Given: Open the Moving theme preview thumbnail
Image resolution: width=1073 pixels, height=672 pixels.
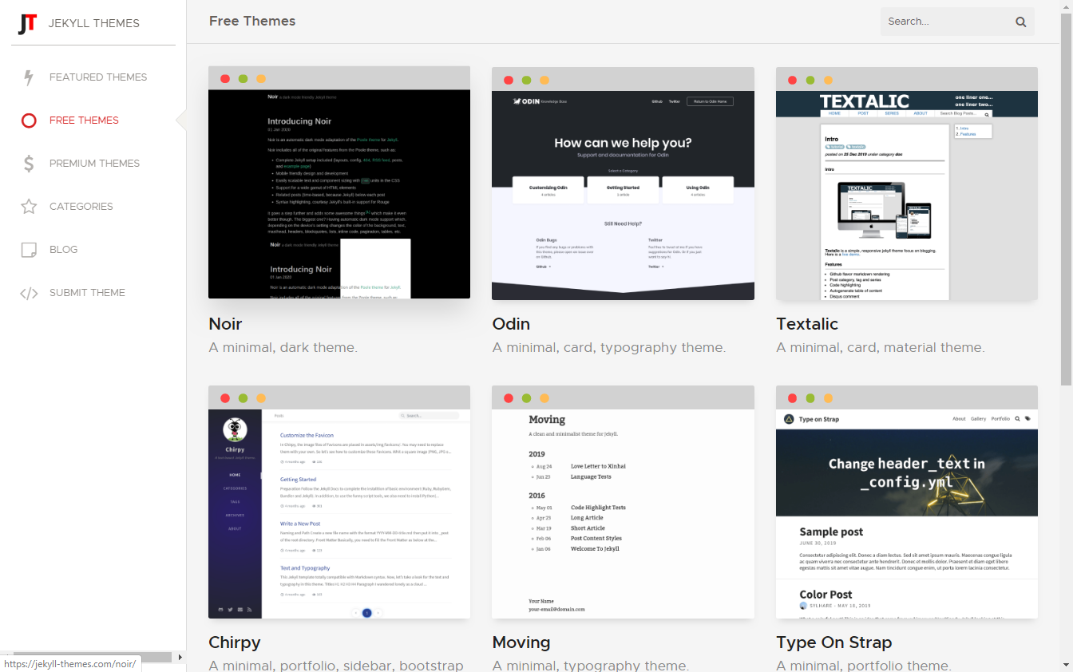Looking at the screenshot, I should coord(623,502).
